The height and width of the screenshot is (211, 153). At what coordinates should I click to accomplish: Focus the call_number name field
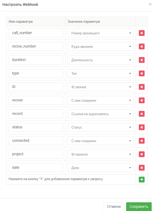(36, 33)
